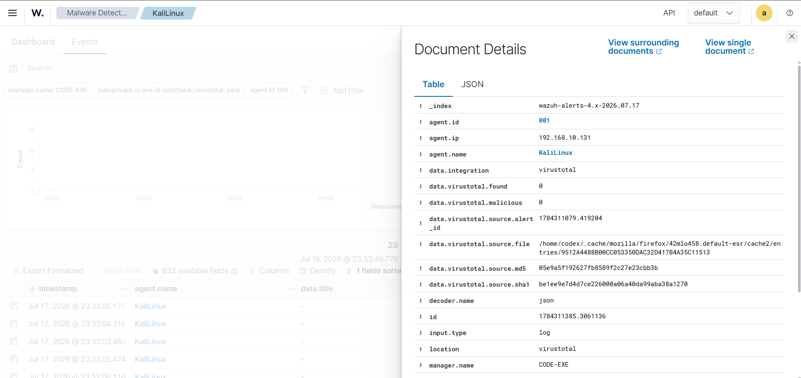This screenshot has height=378, width=801.
Task: Click the location field type icon
Action: tap(420, 349)
